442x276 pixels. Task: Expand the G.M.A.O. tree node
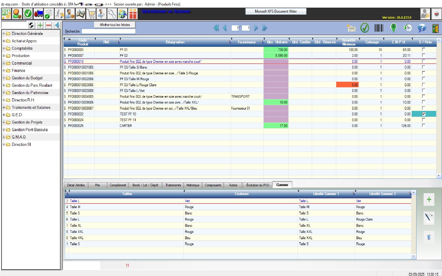point(4,137)
